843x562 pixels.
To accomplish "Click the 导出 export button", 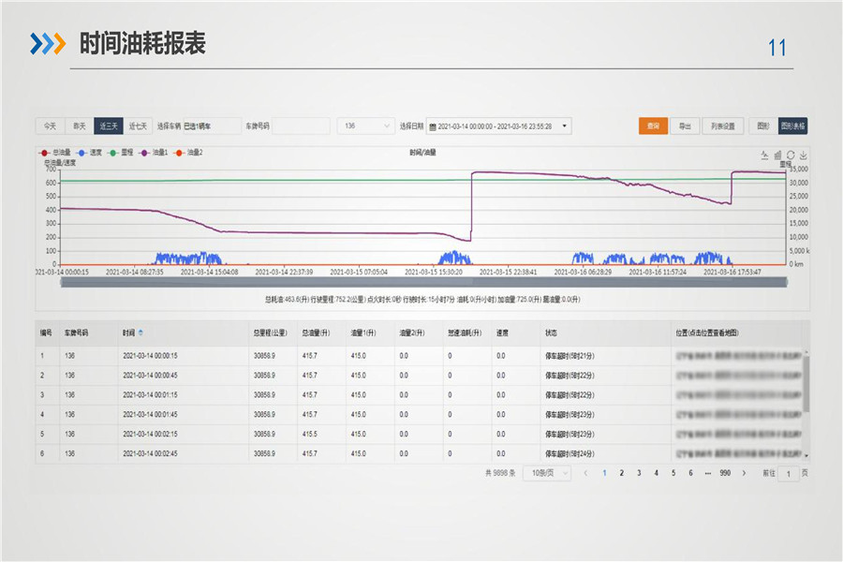I will tap(686, 126).
